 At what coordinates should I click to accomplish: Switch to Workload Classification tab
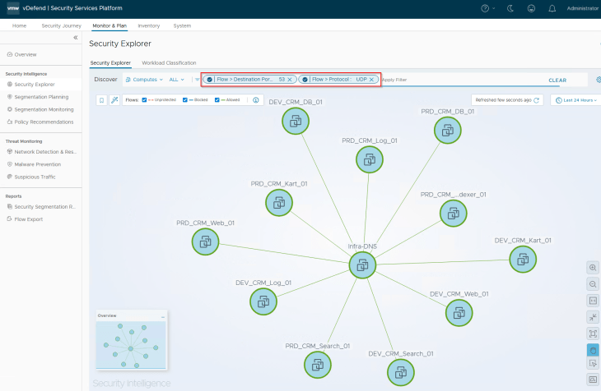tap(169, 62)
